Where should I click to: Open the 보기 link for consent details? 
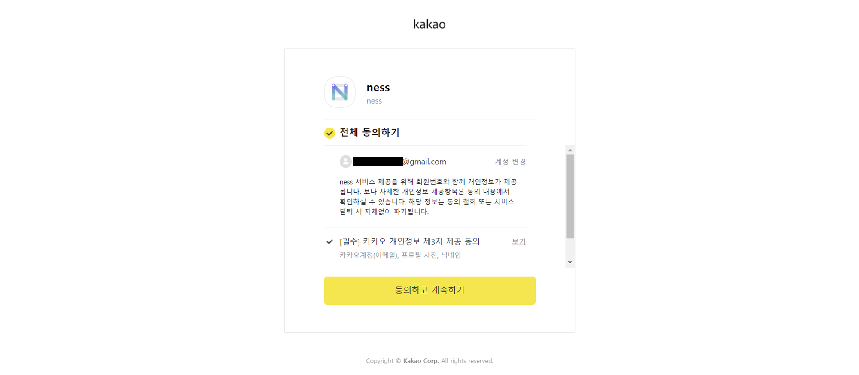tap(519, 242)
